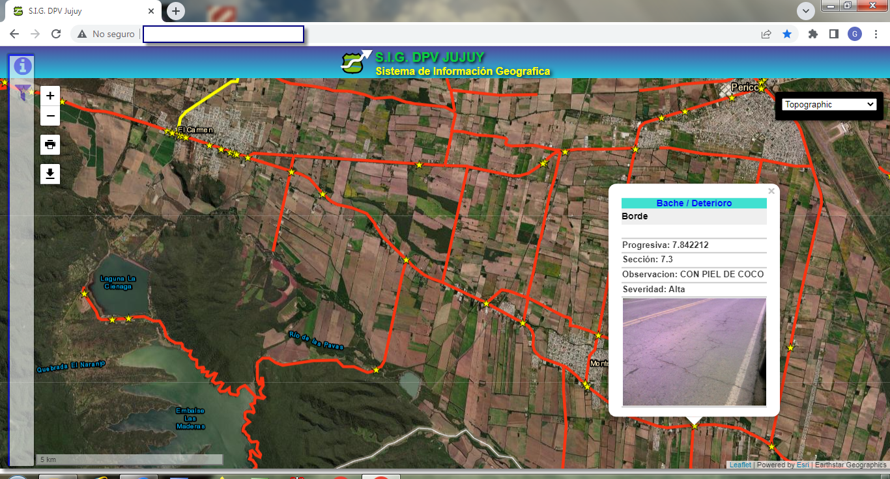Download the map data
The height and width of the screenshot is (479, 890).
coord(50,174)
